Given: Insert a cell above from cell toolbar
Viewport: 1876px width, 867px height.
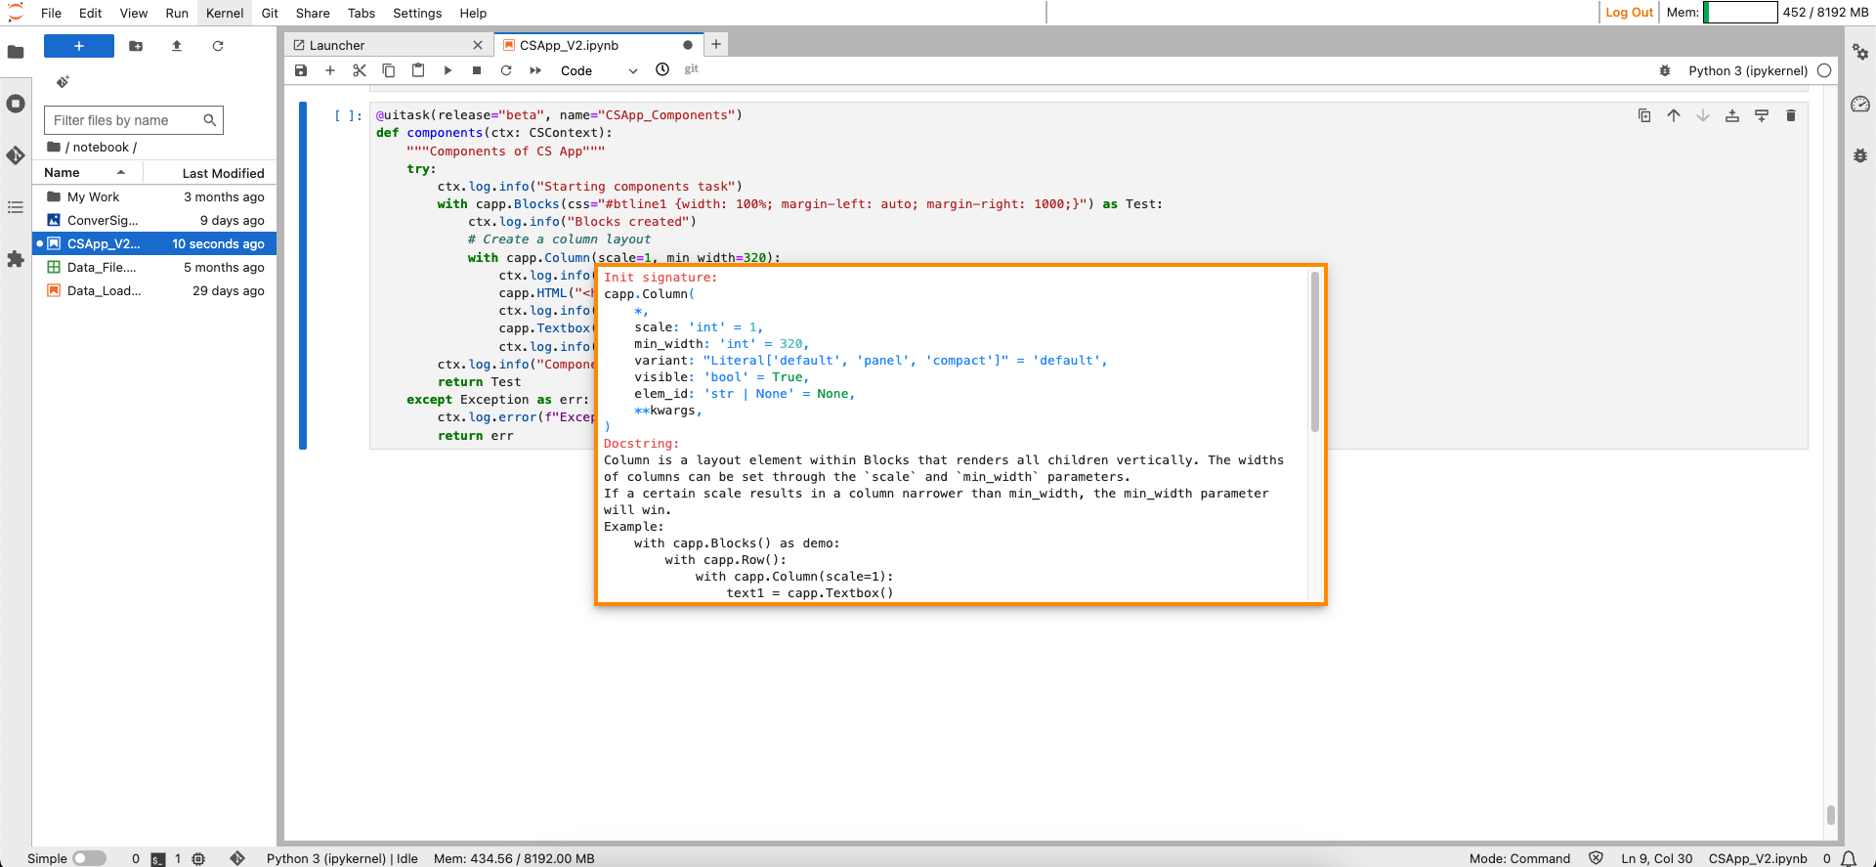Looking at the screenshot, I should tap(1732, 115).
